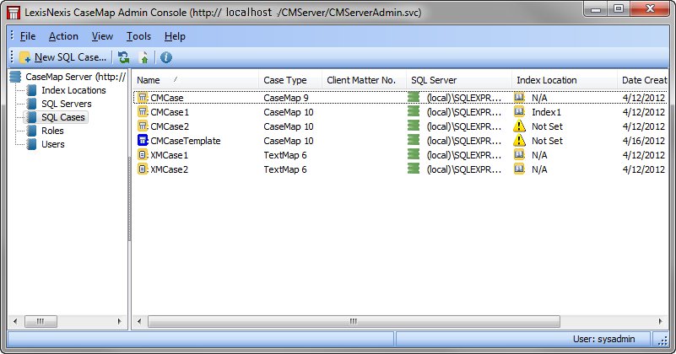Viewport: 676px width, 354px height.
Task: Click the TextMap icon beside XMCase1
Action: (x=143, y=154)
